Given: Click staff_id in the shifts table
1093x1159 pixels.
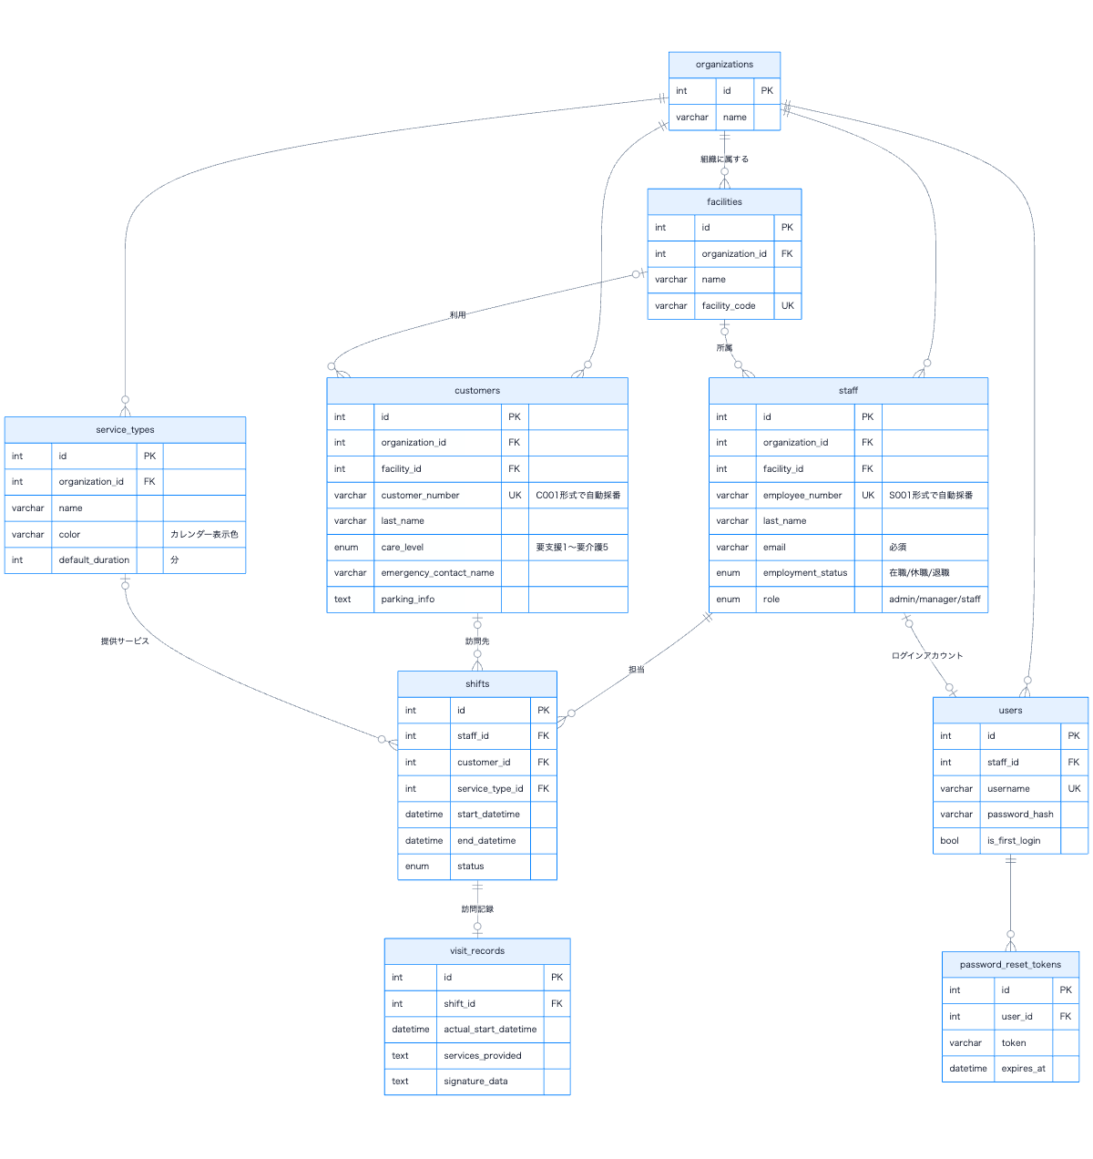Looking at the screenshot, I should pyautogui.click(x=490, y=736).
